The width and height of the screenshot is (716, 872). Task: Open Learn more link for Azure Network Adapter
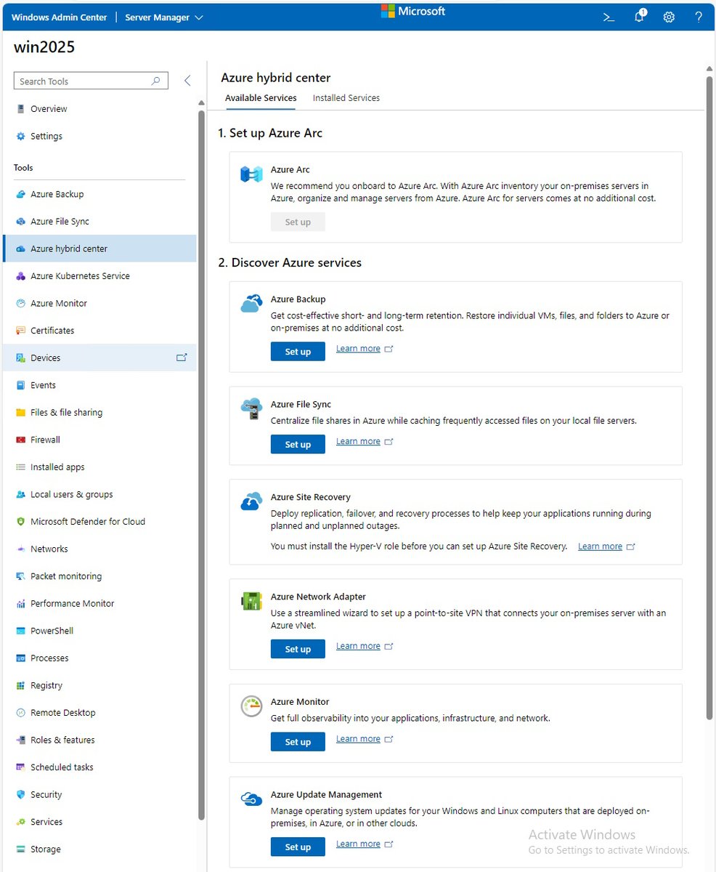(x=365, y=646)
